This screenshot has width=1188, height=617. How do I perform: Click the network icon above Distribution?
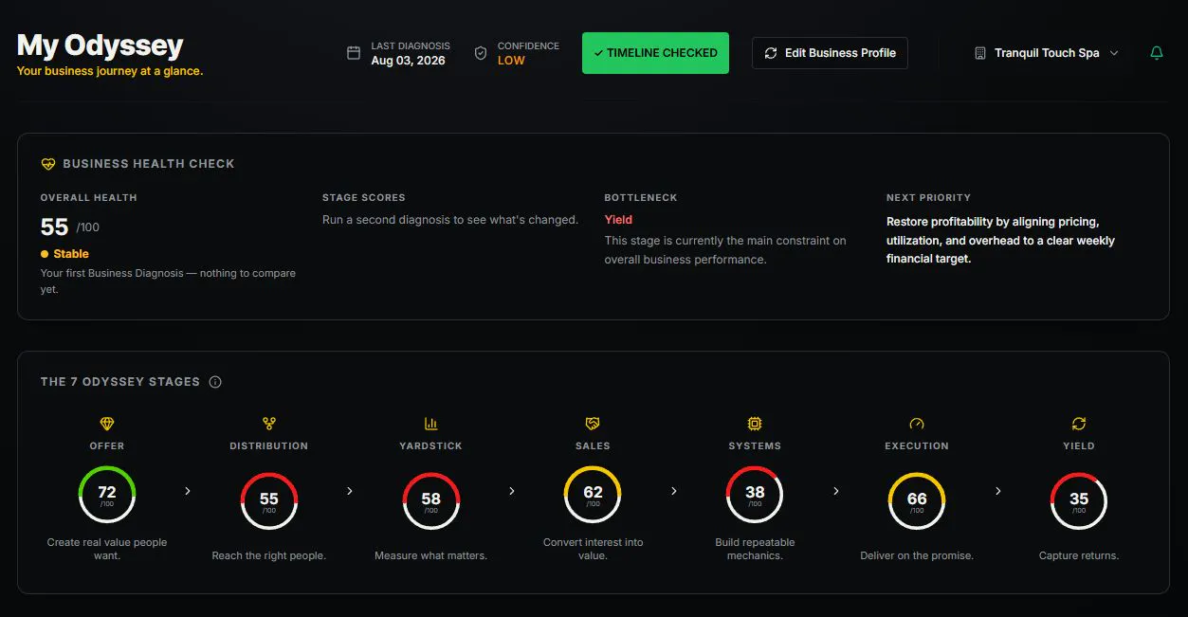[x=269, y=424]
